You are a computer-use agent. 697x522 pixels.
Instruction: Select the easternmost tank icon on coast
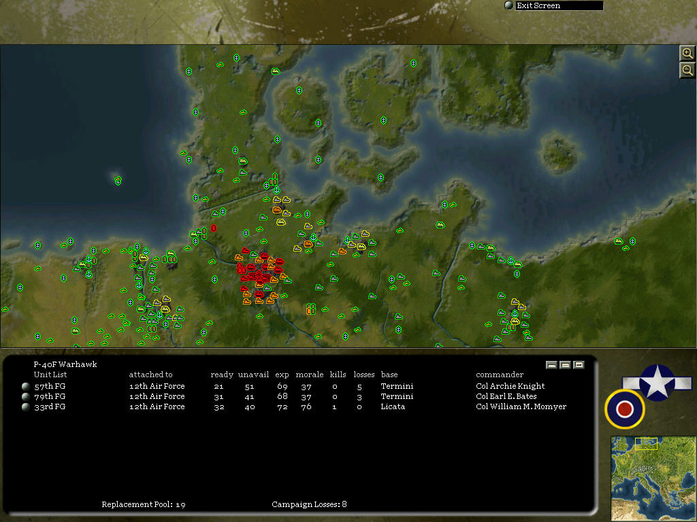pyautogui.click(x=618, y=241)
